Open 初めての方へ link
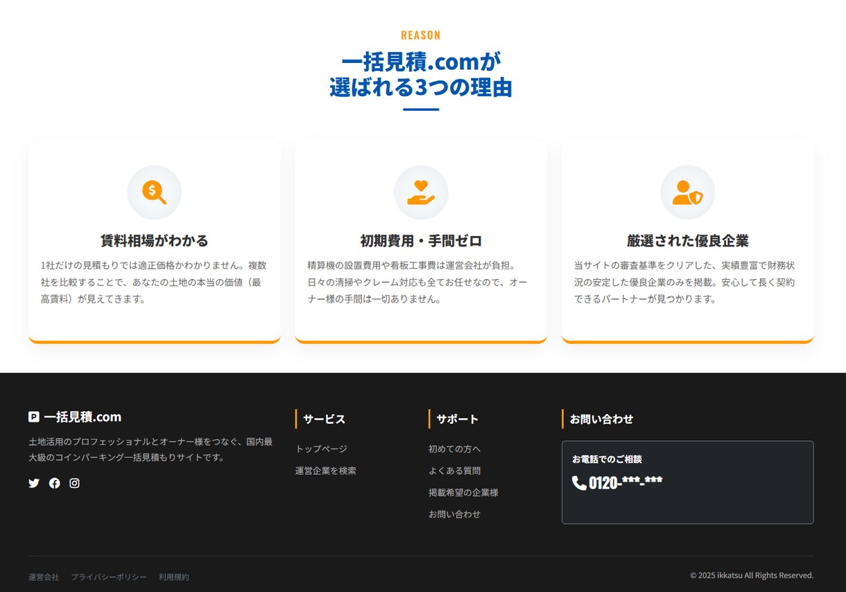This screenshot has height=592, width=846. 454,449
